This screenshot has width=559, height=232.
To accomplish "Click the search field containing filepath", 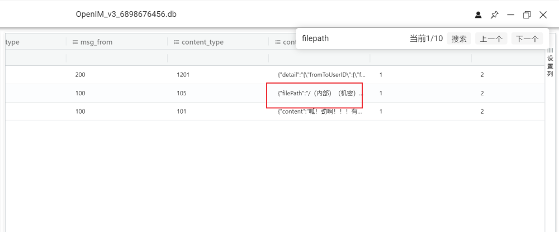I will coord(352,38).
